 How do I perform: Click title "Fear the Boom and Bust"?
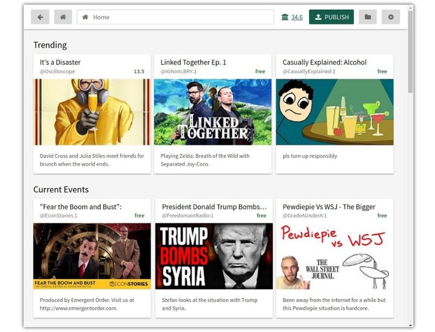coord(80,207)
